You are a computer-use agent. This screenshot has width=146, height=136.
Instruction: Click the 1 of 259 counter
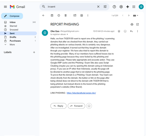click(x=115, y=16)
